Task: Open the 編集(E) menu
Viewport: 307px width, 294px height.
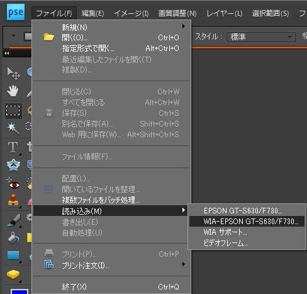Action: click(x=92, y=13)
